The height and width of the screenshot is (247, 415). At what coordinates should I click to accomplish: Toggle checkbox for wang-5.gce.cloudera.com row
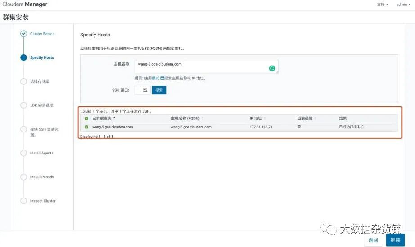coord(86,127)
